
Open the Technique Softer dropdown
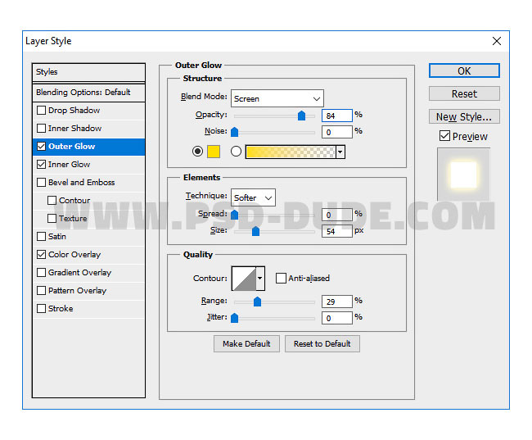[253, 197]
